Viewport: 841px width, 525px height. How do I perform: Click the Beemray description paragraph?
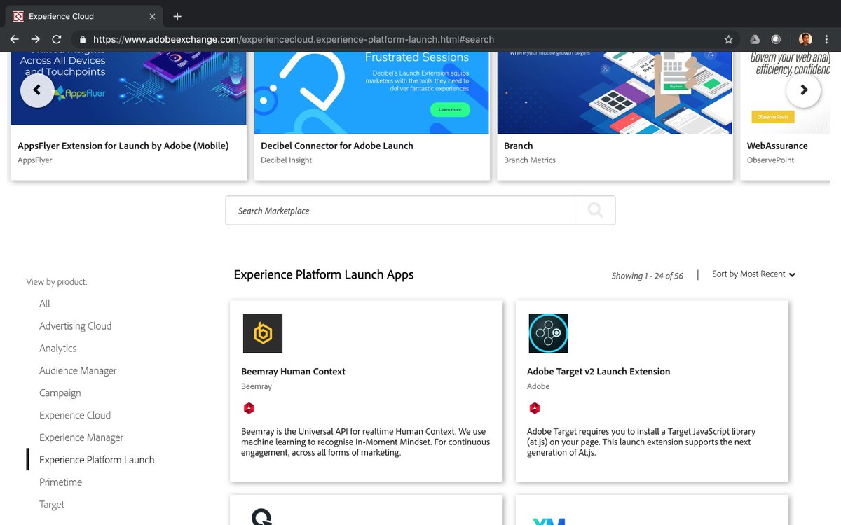[x=366, y=442]
